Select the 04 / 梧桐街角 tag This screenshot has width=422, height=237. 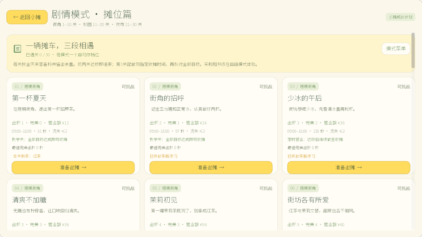click(27, 188)
